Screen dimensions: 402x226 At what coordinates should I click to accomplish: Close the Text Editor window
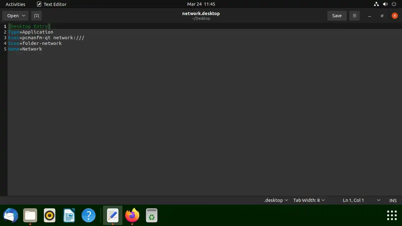pyautogui.click(x=395, y=16)
